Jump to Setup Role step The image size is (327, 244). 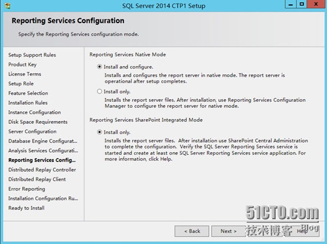21,84
